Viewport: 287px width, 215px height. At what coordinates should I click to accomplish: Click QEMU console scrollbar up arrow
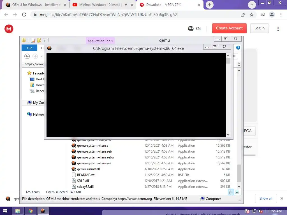pyautogui.click(x=228, y=55)
